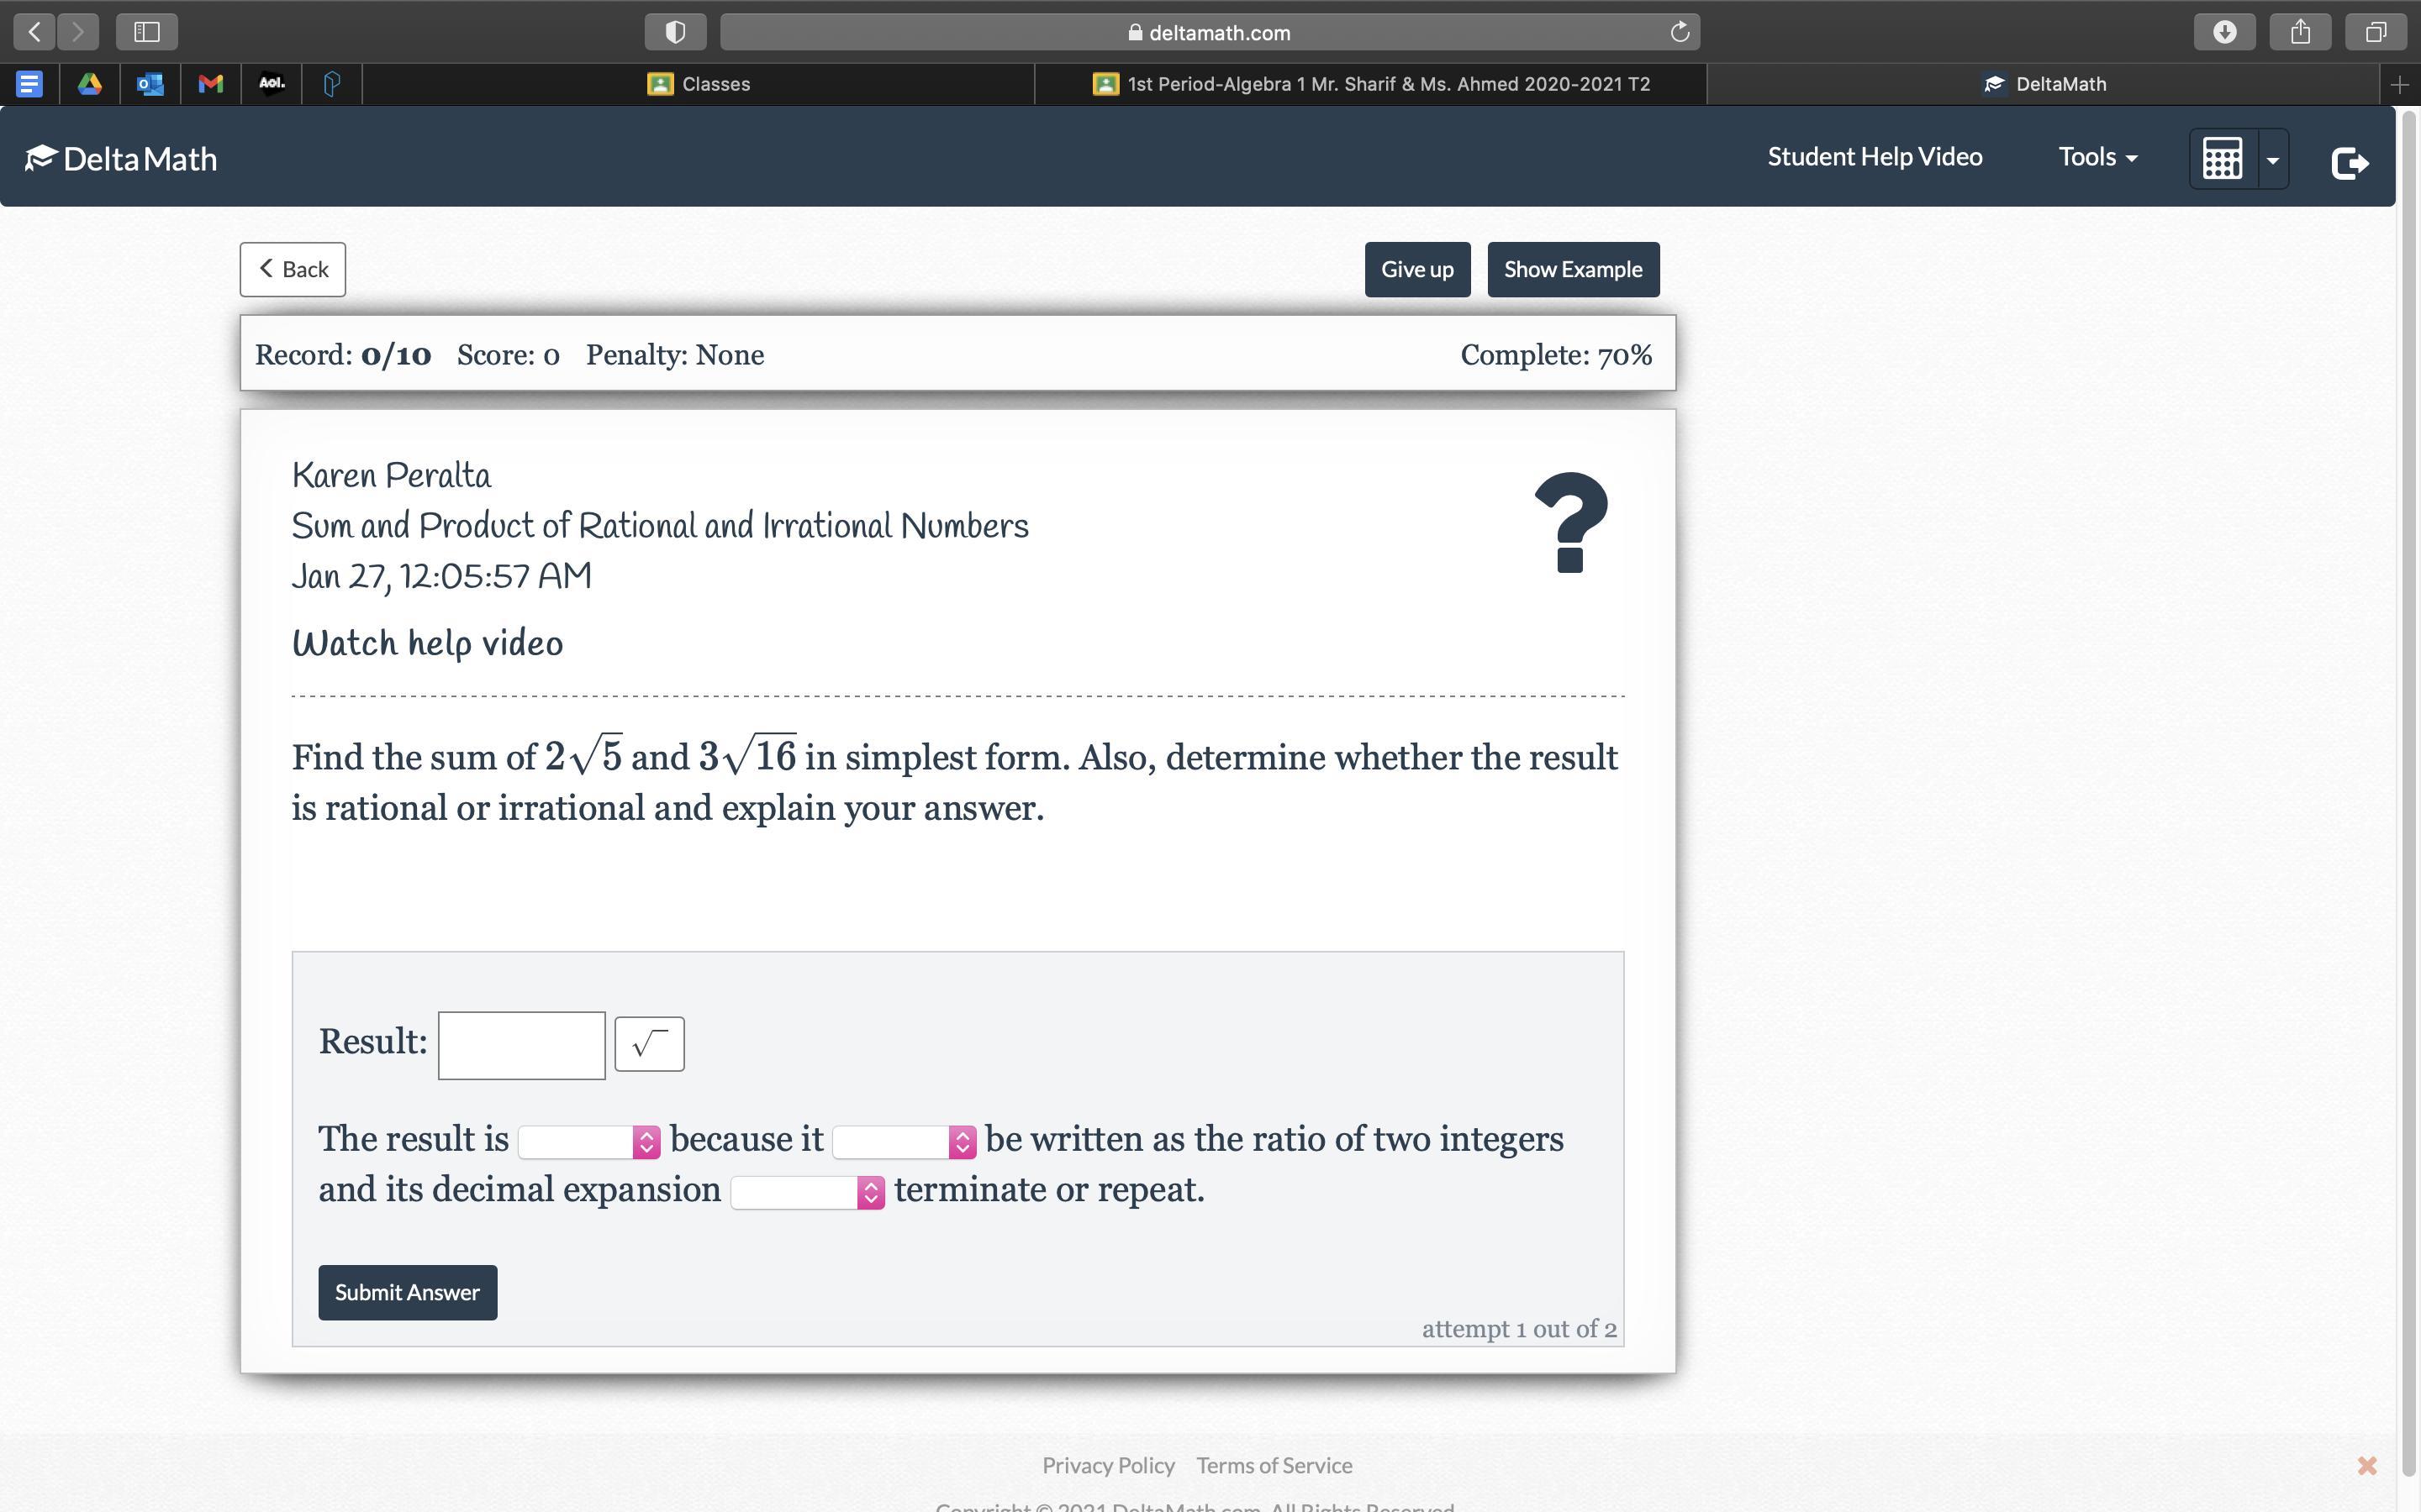Screen dimensions: 2421x1512
Task: Click the Result input field
Action: [521, 1045]
